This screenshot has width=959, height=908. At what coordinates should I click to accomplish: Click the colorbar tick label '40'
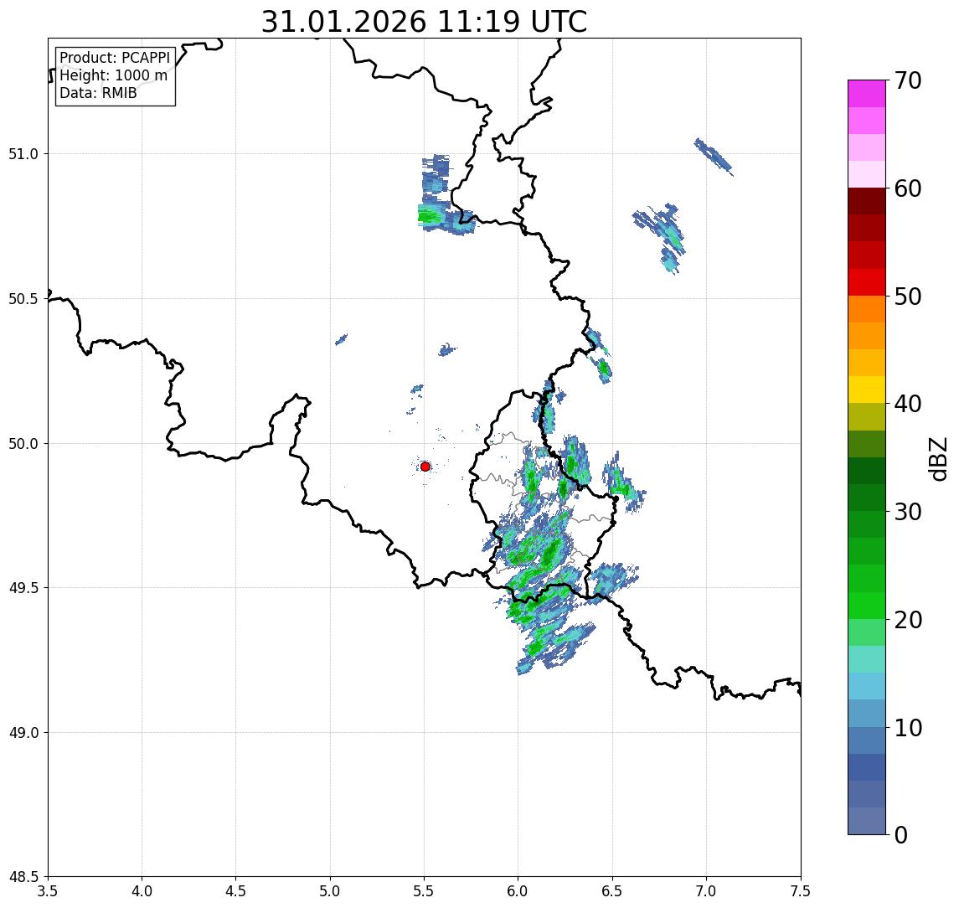[907, 404]
